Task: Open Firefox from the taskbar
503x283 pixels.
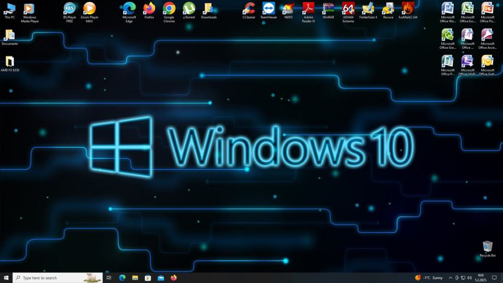Action: pyautogui.click(x=174, y=278)
